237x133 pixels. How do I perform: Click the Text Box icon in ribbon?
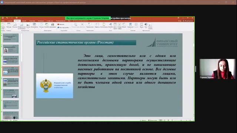click(97, 25)
